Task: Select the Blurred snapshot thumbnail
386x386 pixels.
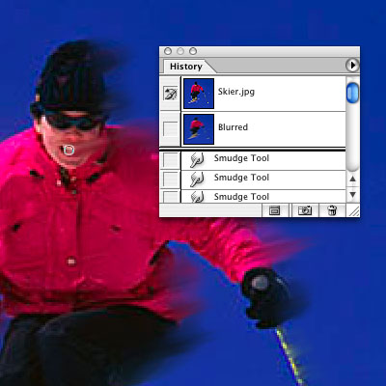Action: [199, 129]
